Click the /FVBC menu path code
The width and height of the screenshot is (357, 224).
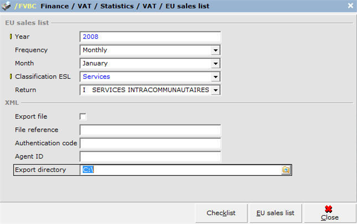26,6
